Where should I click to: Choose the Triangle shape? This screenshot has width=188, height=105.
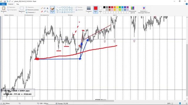click(x=72, y=7)
